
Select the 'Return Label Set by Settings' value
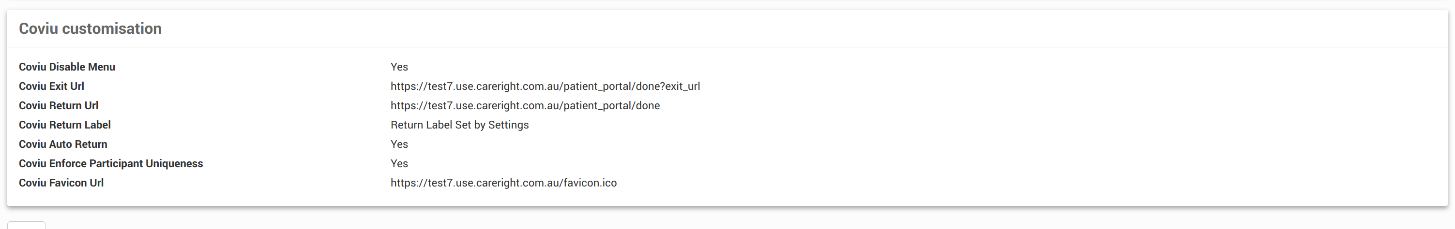coord(459,125)
